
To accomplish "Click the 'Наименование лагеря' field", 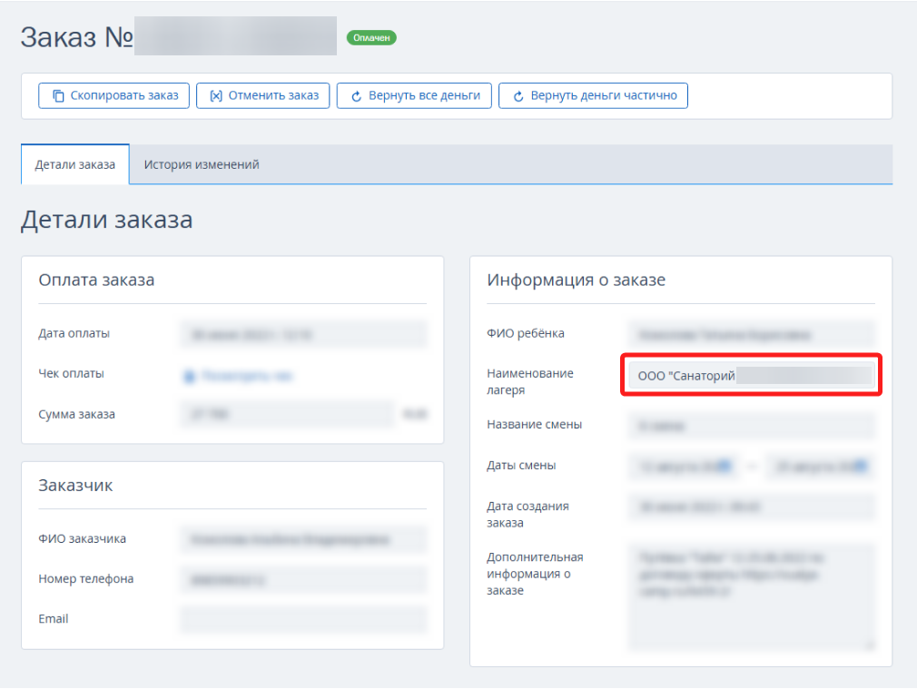I will (752, 376).
